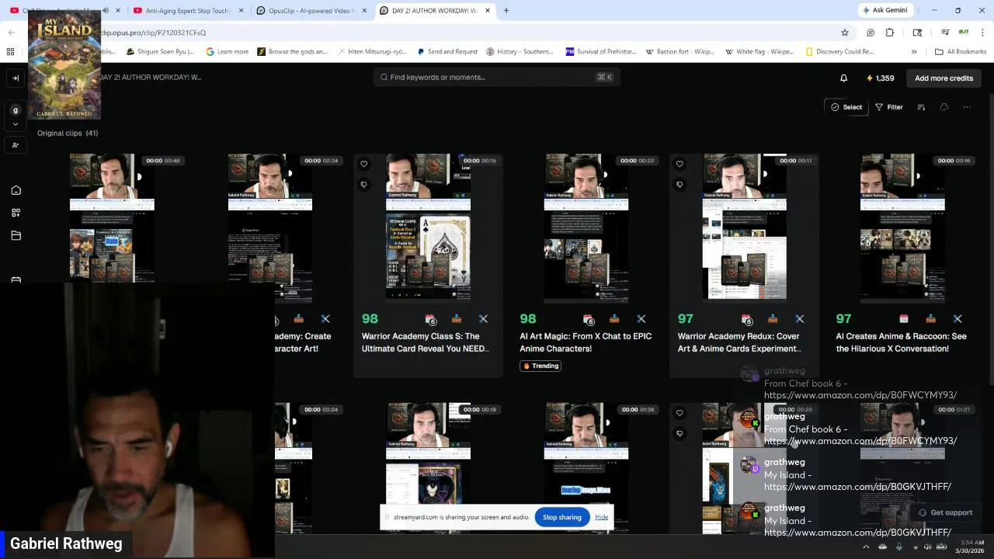Schedule the 'AI Art Magic' clip with the calendar icon
This screenshot has height=559, width=994.
pos(589,319)
